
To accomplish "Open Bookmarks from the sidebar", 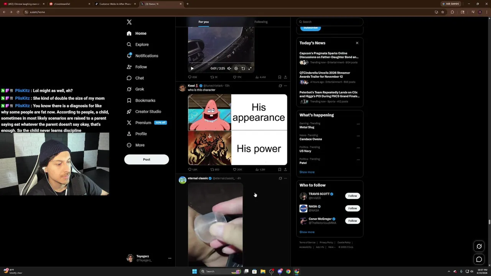I will (140, 100).
